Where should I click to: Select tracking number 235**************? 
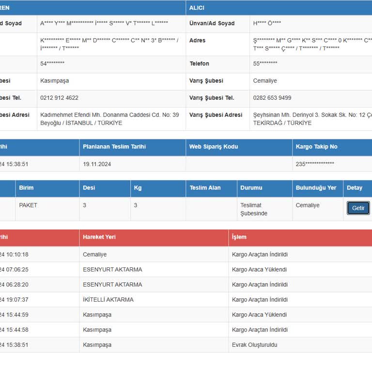click(x=314, y=164)
